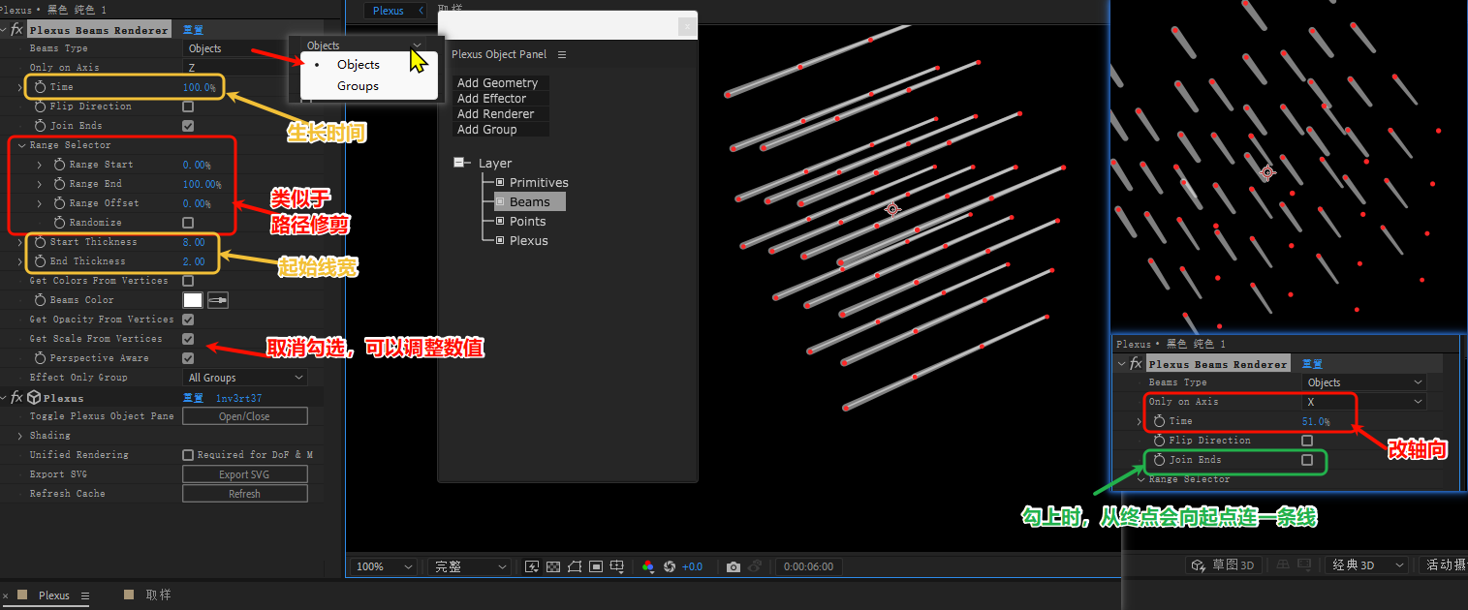Enable Get Colors From Vertices checkbox
Viewport: 1468px width, 610px height.
pos(188,281)
